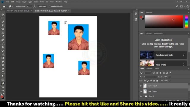190x107 pixels.
Task: Open the Search magnifier icon top right
Action: tap(177, 7)
